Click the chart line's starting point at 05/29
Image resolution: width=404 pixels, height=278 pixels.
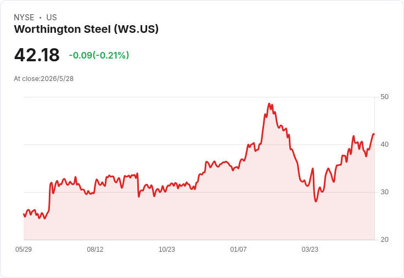pyautogui.click(x=24, y=214)
